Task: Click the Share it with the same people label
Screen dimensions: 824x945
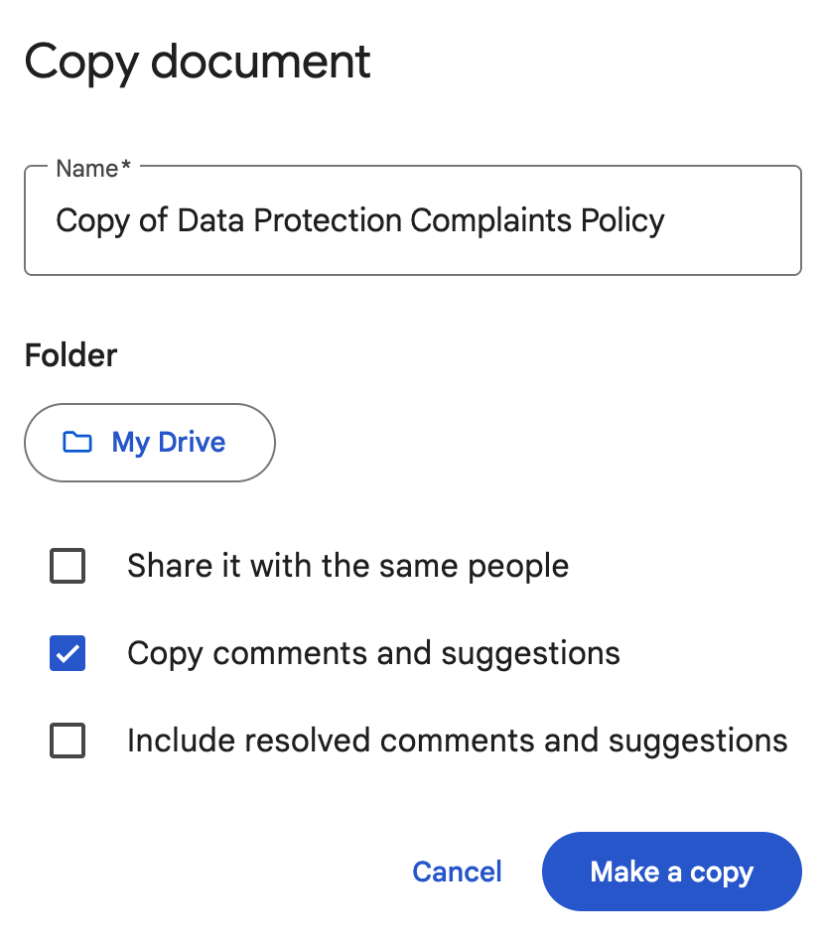Action: click(x=347, y=567)
